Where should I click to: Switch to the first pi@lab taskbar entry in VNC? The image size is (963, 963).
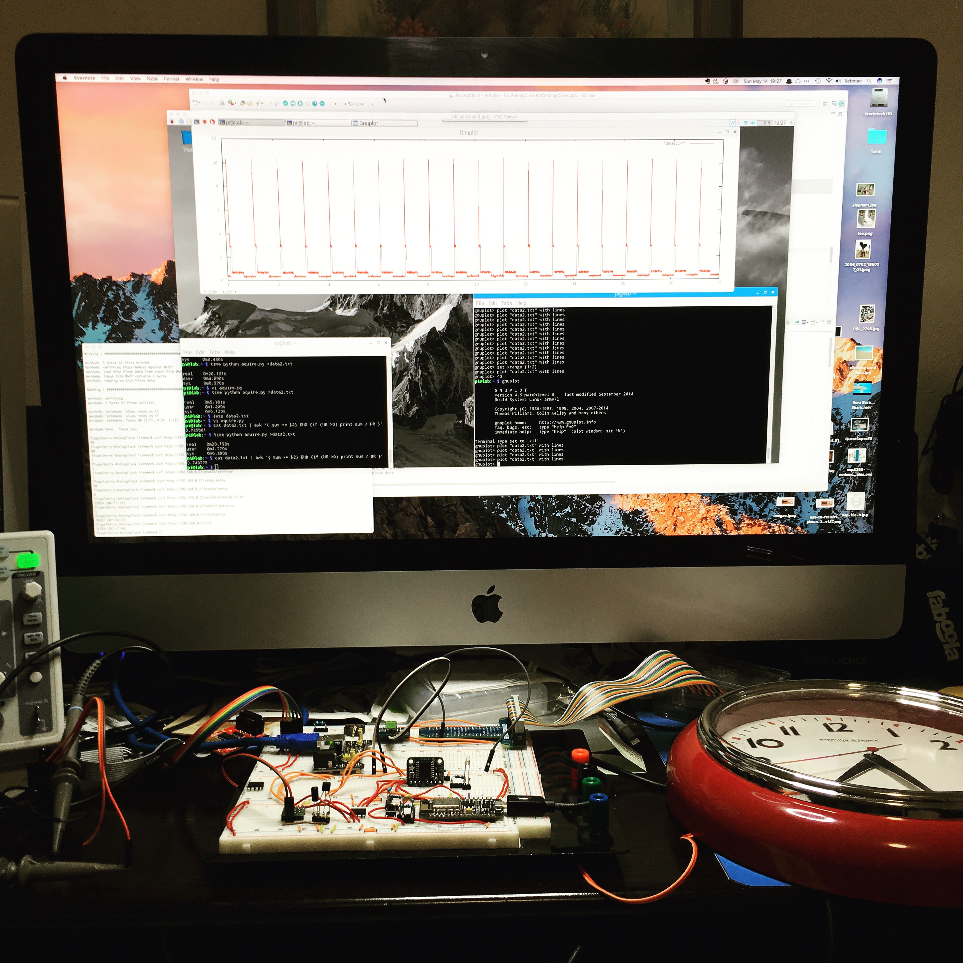(252, 123)
